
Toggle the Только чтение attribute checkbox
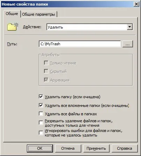pyautogui.click(x=46, y=63)
